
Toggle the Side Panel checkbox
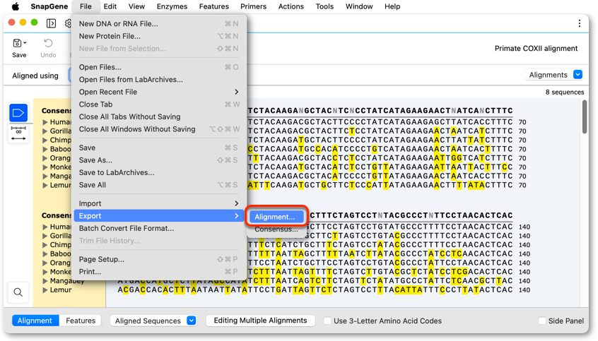(x=542, y=321)
